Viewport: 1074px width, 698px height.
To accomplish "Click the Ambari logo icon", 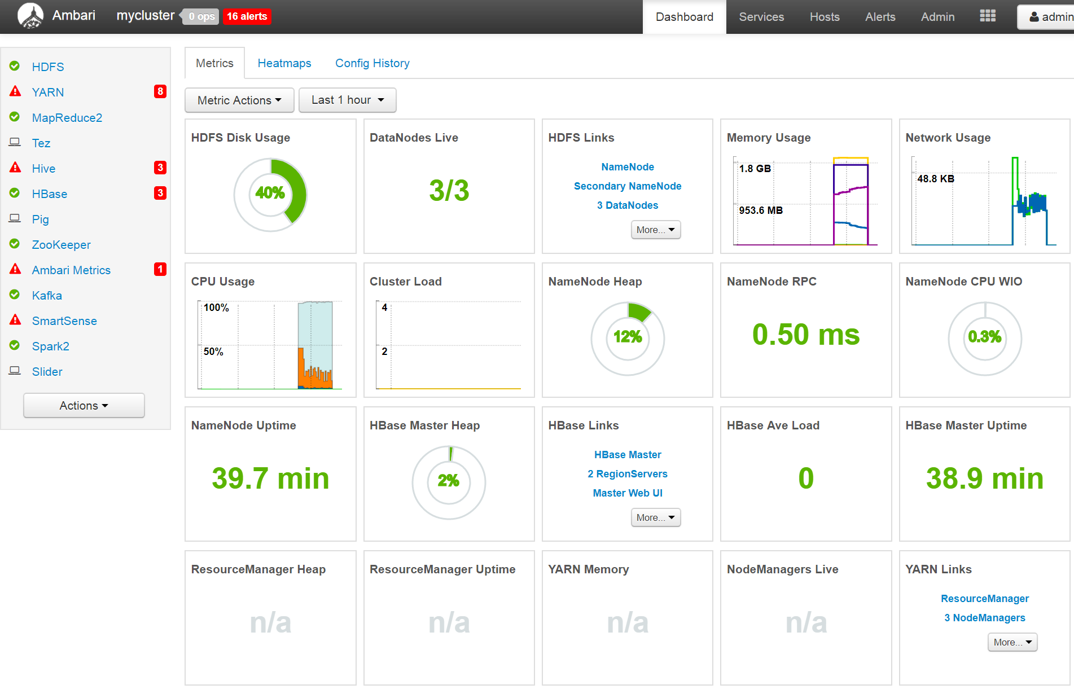I will point(30,16).
